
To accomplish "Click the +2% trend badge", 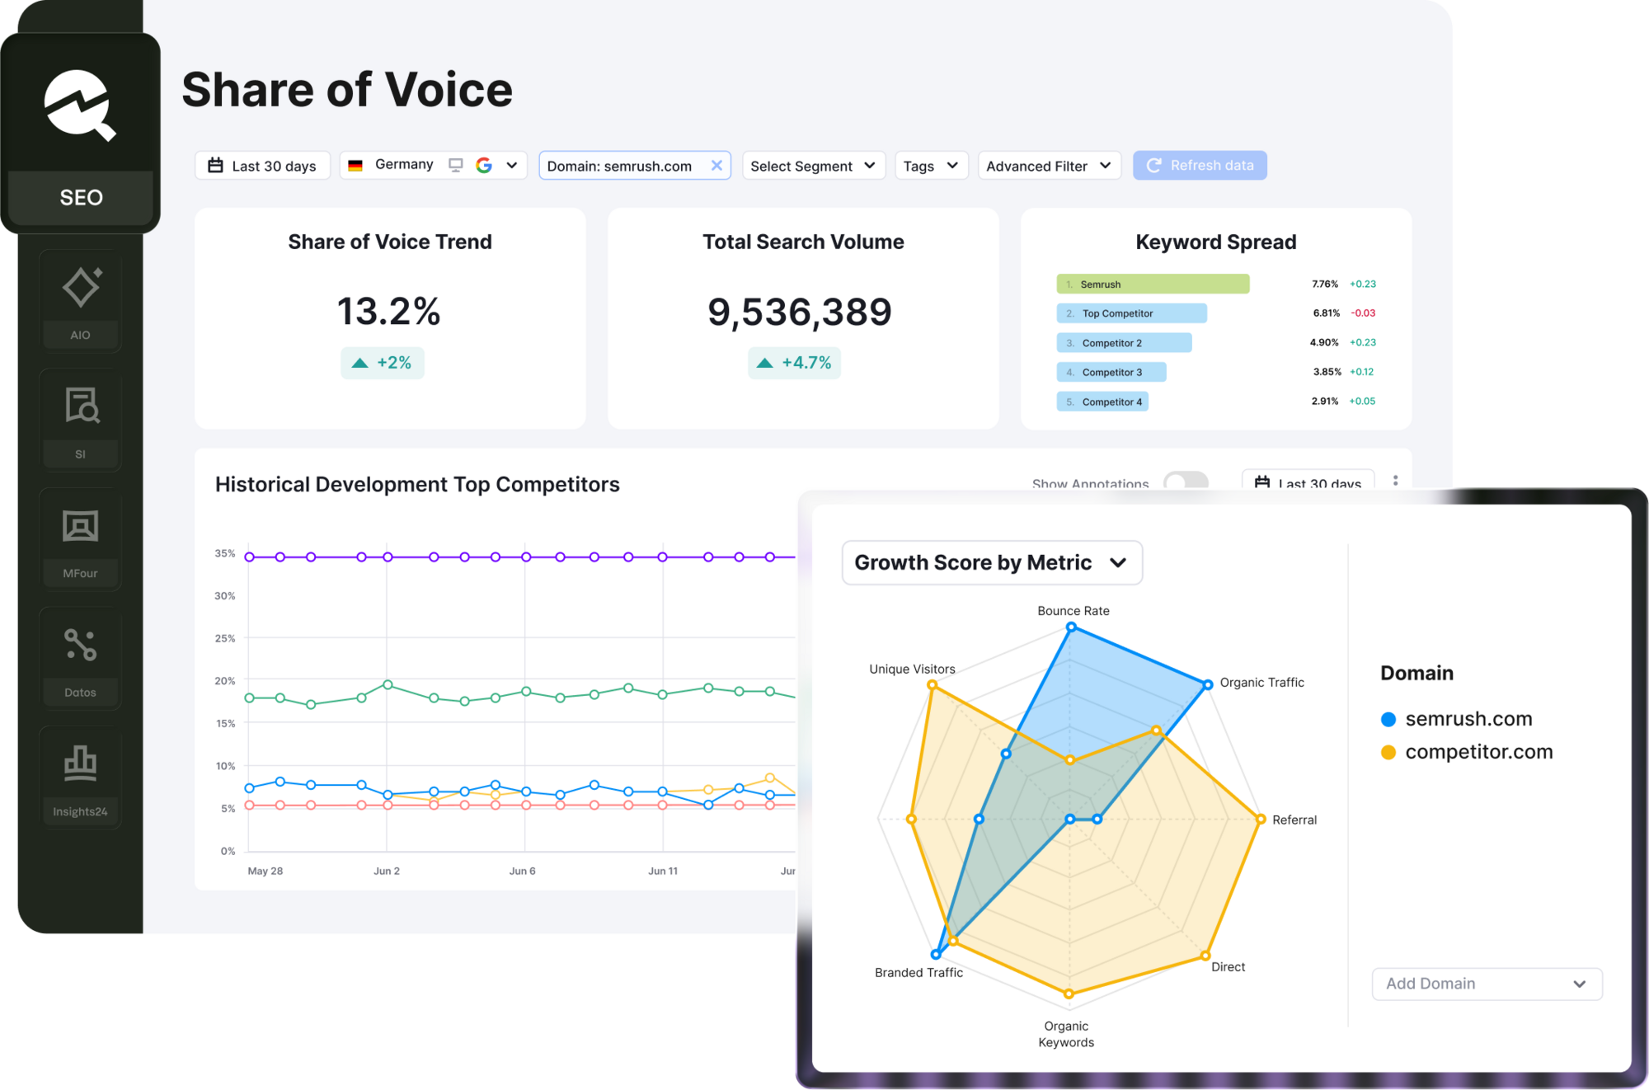I will point(383,363).
